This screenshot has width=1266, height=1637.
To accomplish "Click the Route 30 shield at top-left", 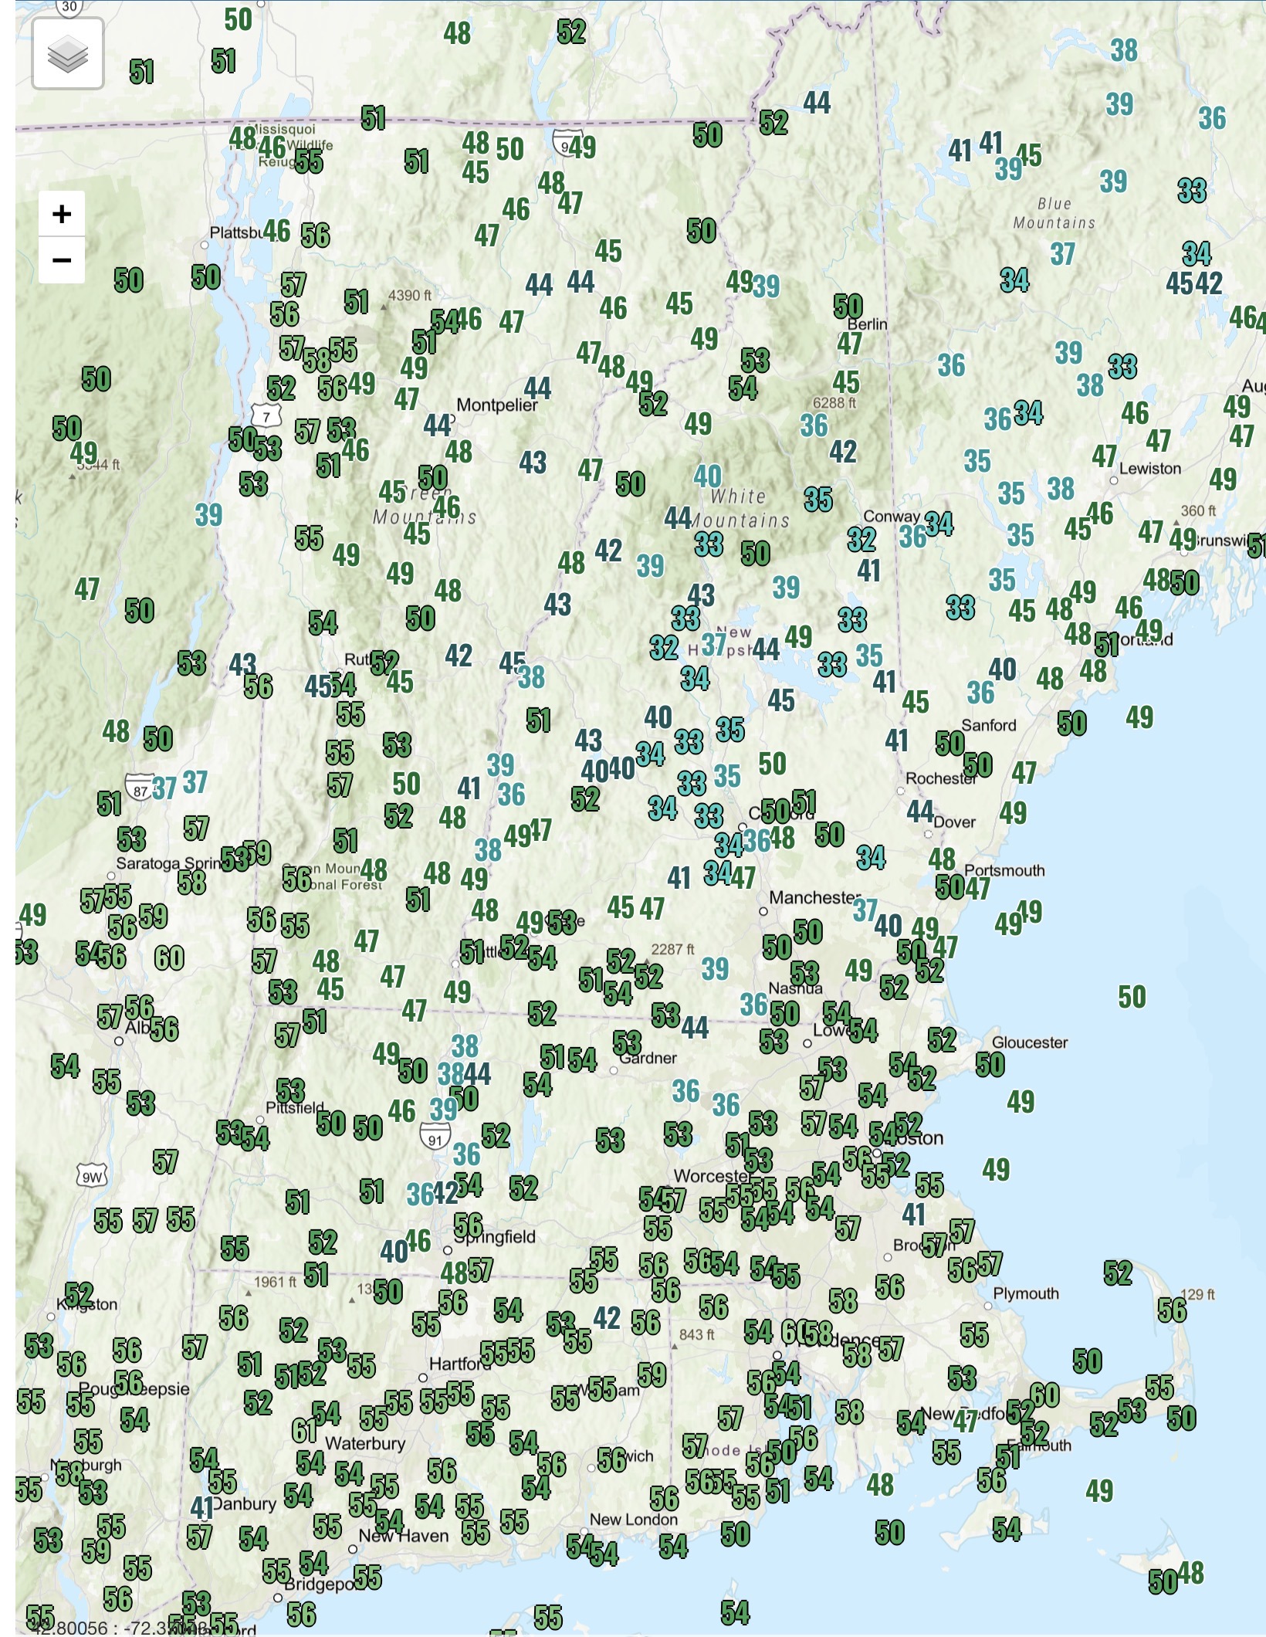I will click(x=69, y=8).
